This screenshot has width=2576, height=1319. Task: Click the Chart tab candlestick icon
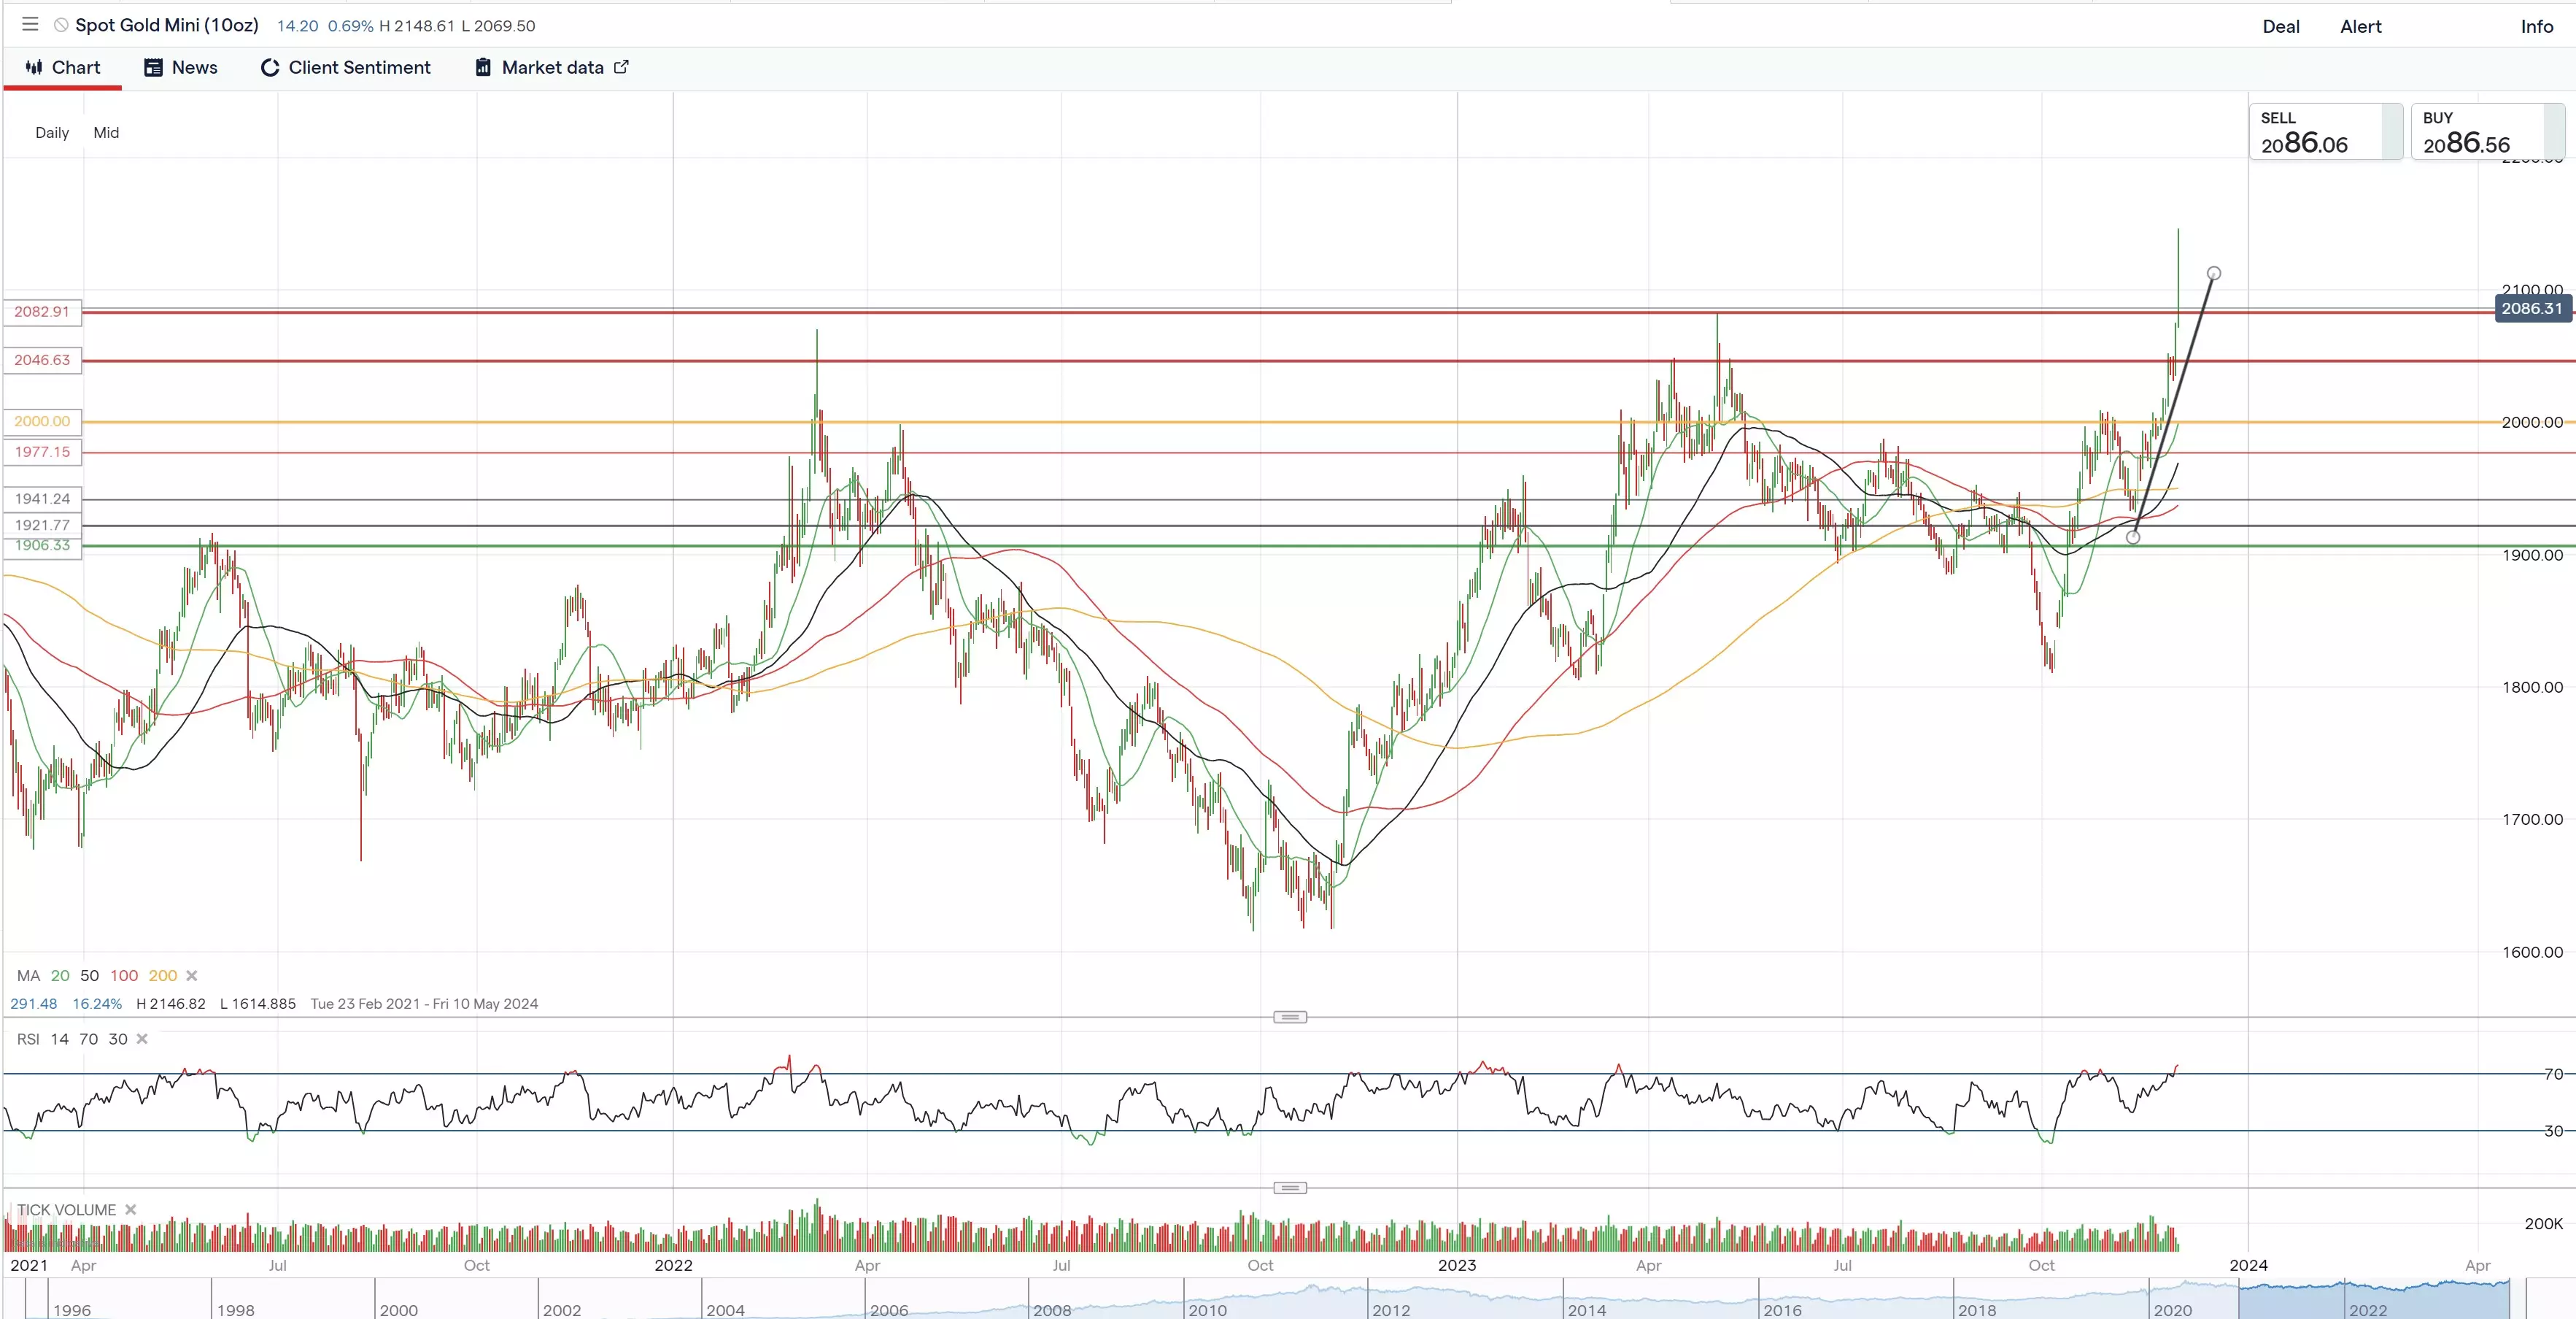coord(34,67)
